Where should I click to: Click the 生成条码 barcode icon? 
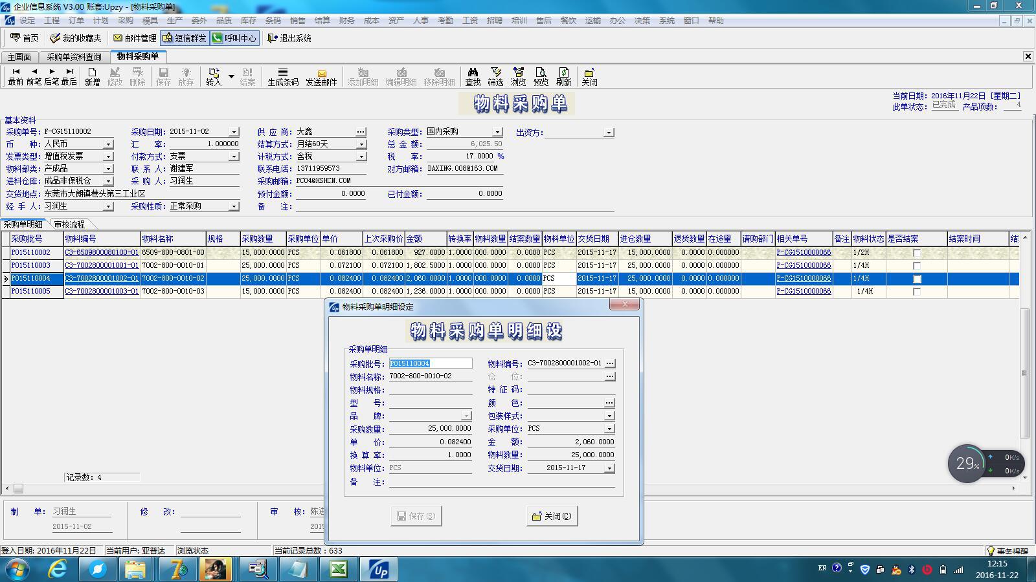coord(283,76)
